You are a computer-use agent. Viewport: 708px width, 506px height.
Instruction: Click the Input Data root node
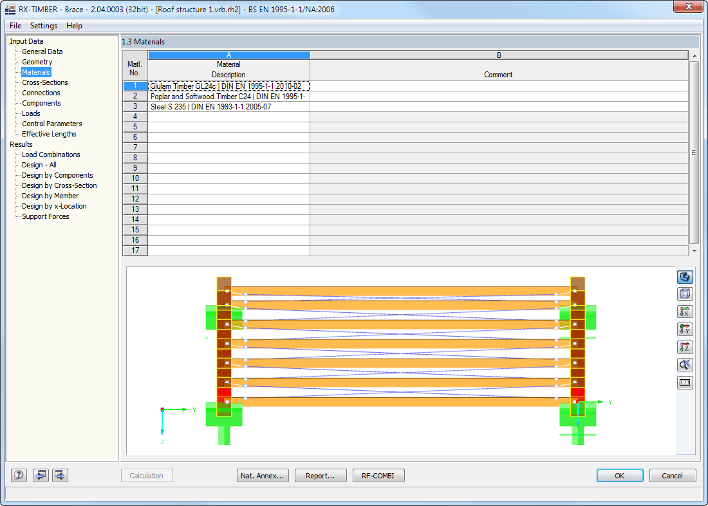tap(26, 41)
